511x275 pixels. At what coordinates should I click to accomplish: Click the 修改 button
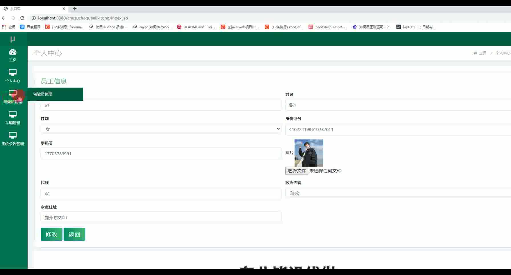[51, 234]
